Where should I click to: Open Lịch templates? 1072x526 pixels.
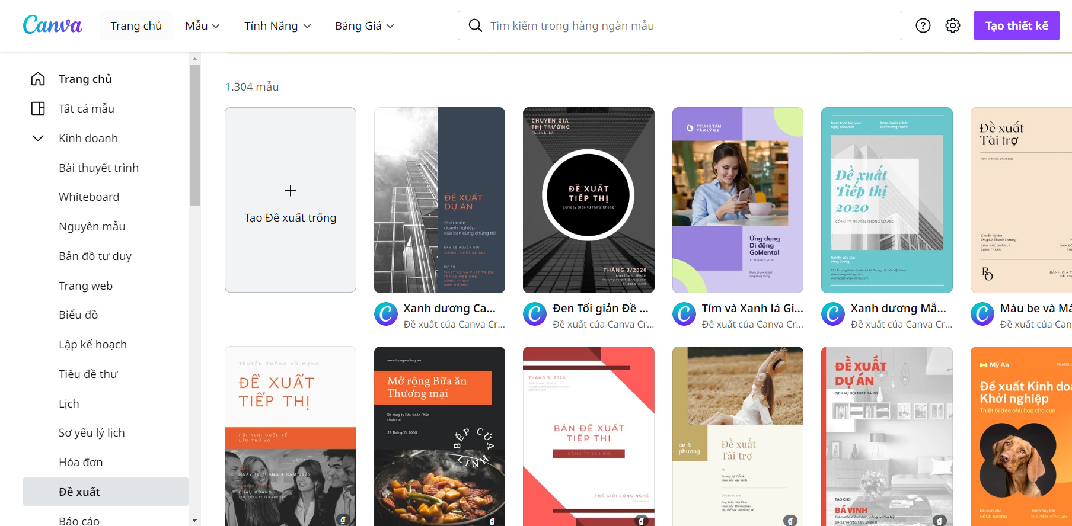coord(69,403)
